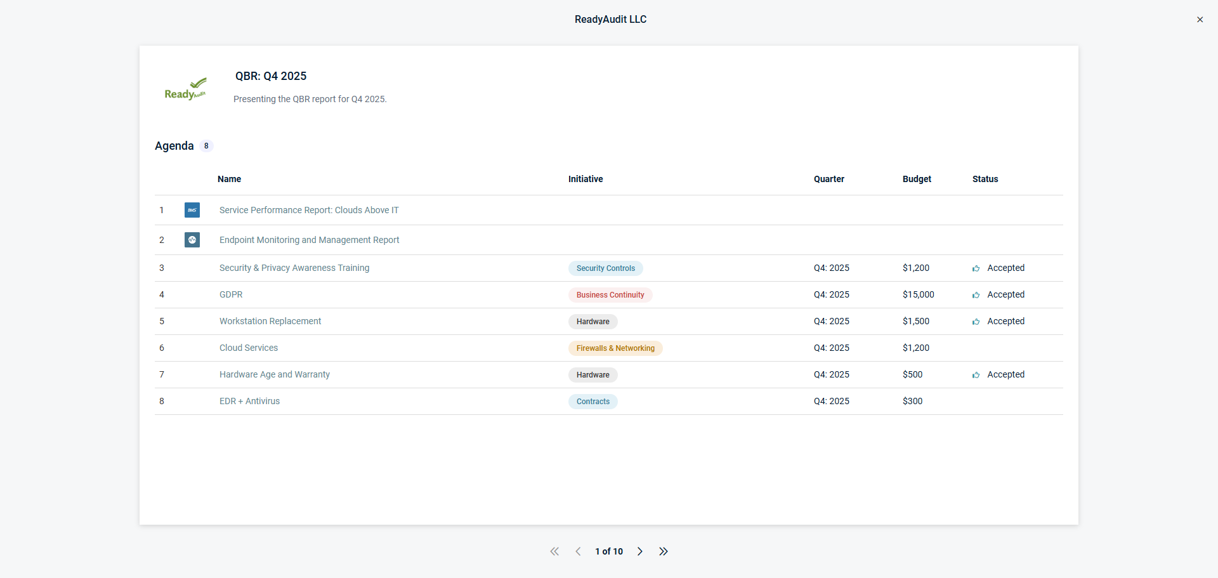
Task: Go to the next page arrow
Action: coord(640,551)
